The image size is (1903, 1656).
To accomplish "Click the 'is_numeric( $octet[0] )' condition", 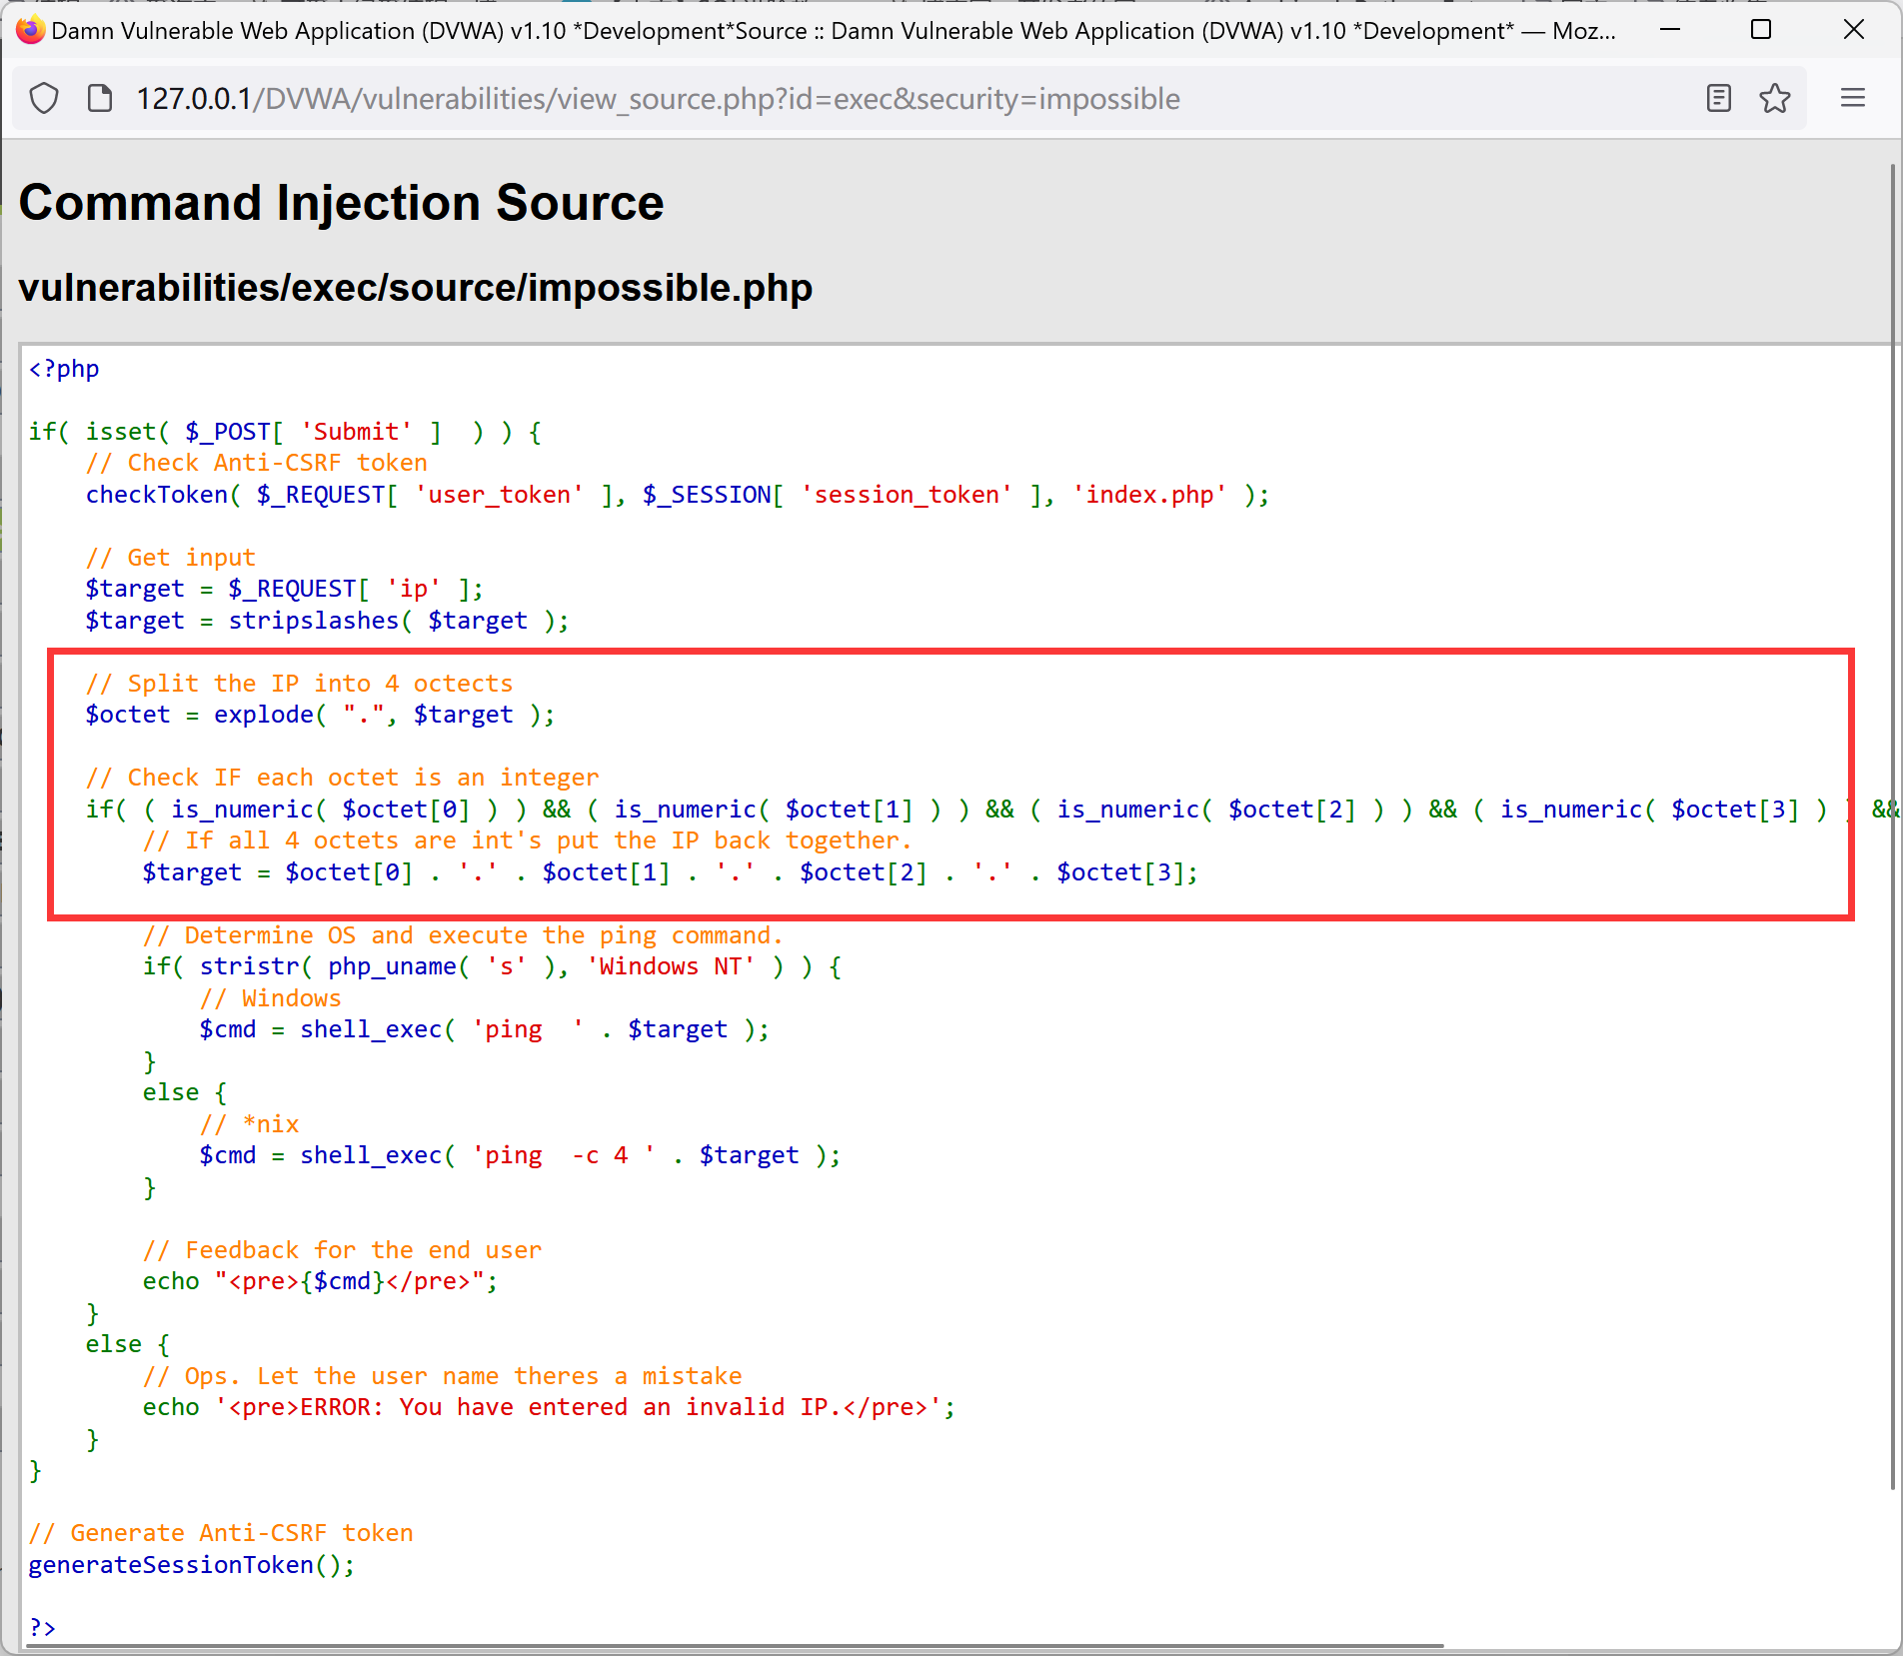I will point(335,810).
